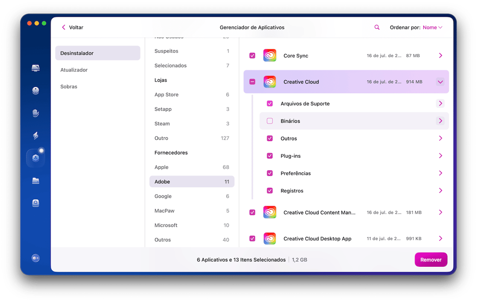Click the Creative Cloud Content Manager app icon
The height and width of the screenshot is (302, 477).
tap(269, 212)
